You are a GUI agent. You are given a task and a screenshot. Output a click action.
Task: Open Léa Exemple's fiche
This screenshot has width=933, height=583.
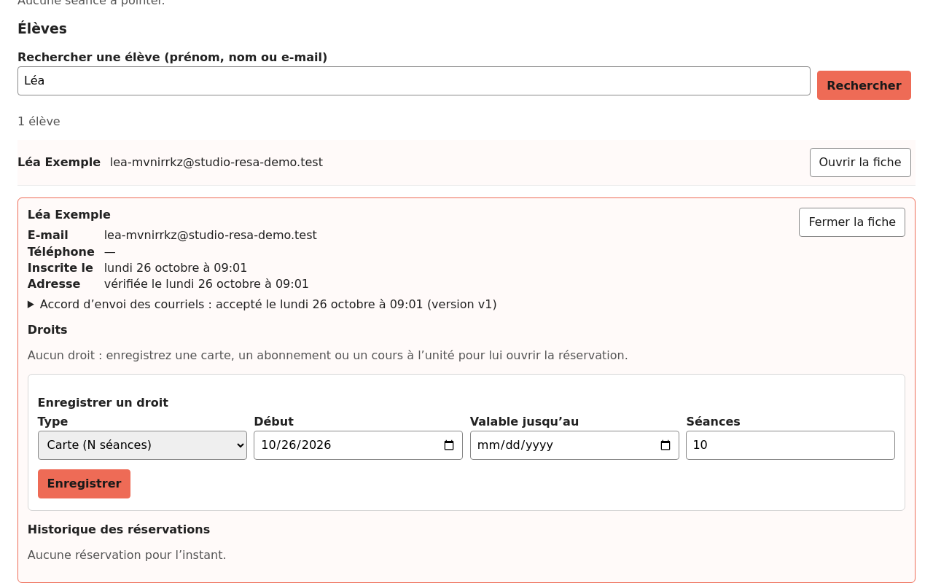(x=860, y=163)
